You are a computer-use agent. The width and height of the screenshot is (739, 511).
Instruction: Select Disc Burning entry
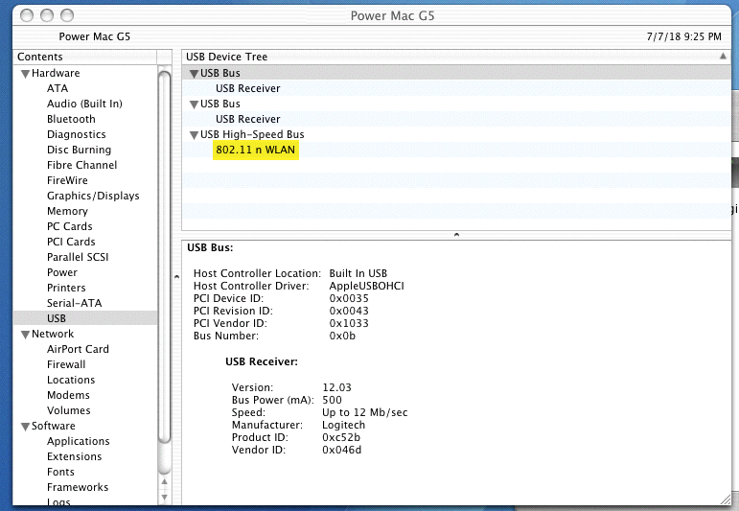pyautogui.click(x=80, y=150)
